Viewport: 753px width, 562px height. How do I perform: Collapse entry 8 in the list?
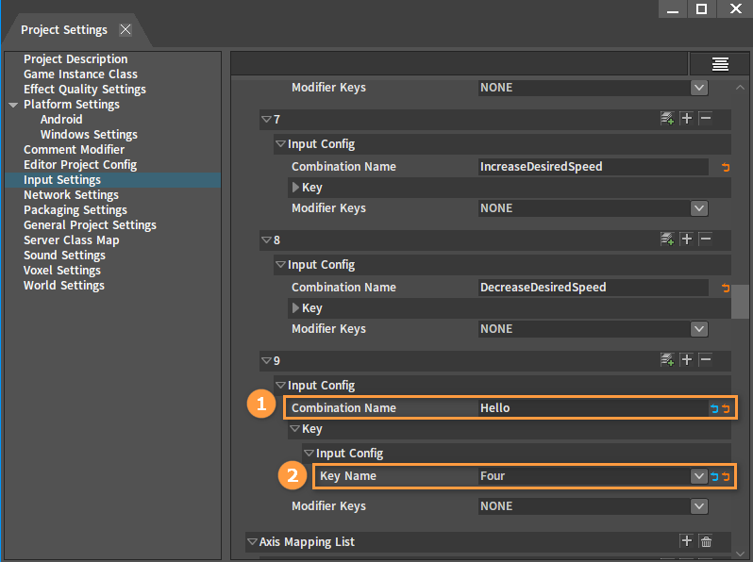click(x=266, y=240)
